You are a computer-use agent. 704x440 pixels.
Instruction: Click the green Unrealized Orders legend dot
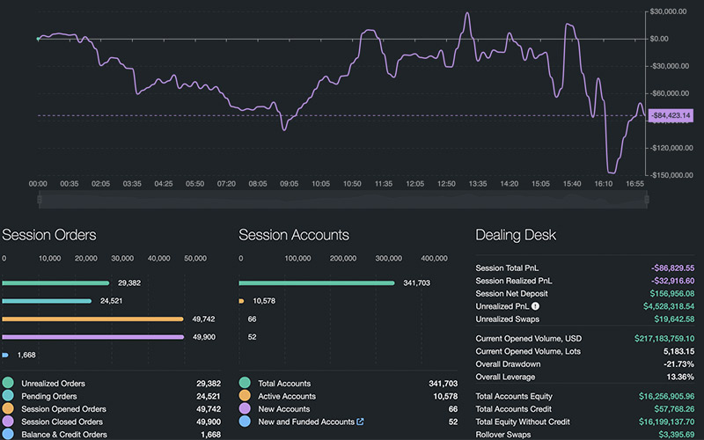9,384
